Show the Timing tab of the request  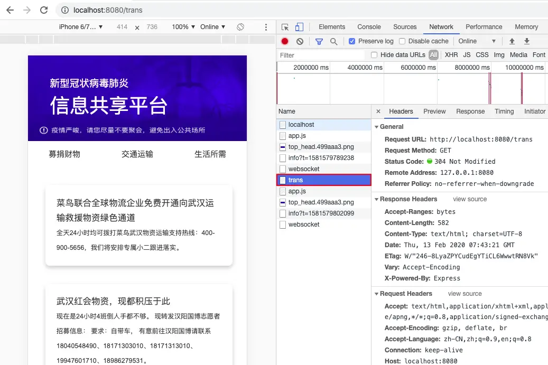click(x=504, y=111)
